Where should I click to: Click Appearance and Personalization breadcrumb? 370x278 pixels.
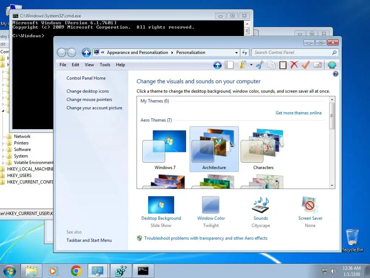[137, 52]
